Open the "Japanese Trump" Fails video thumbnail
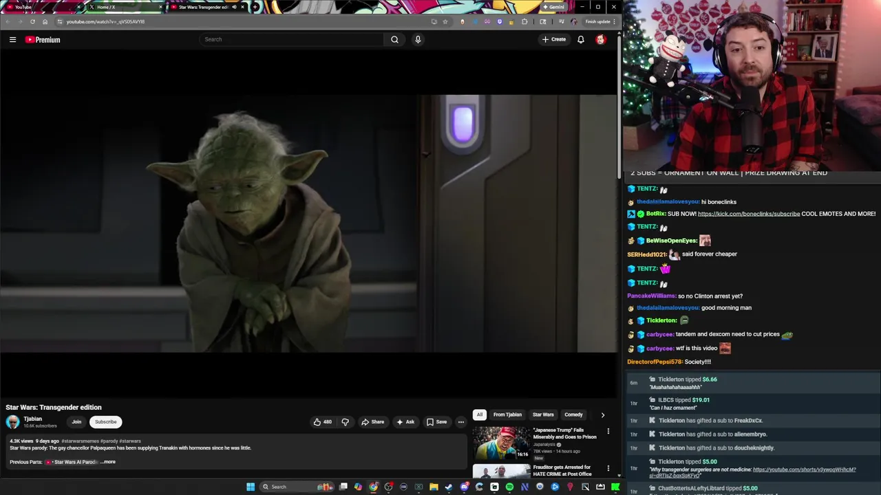The image size is (881, 495). point(501,443)
